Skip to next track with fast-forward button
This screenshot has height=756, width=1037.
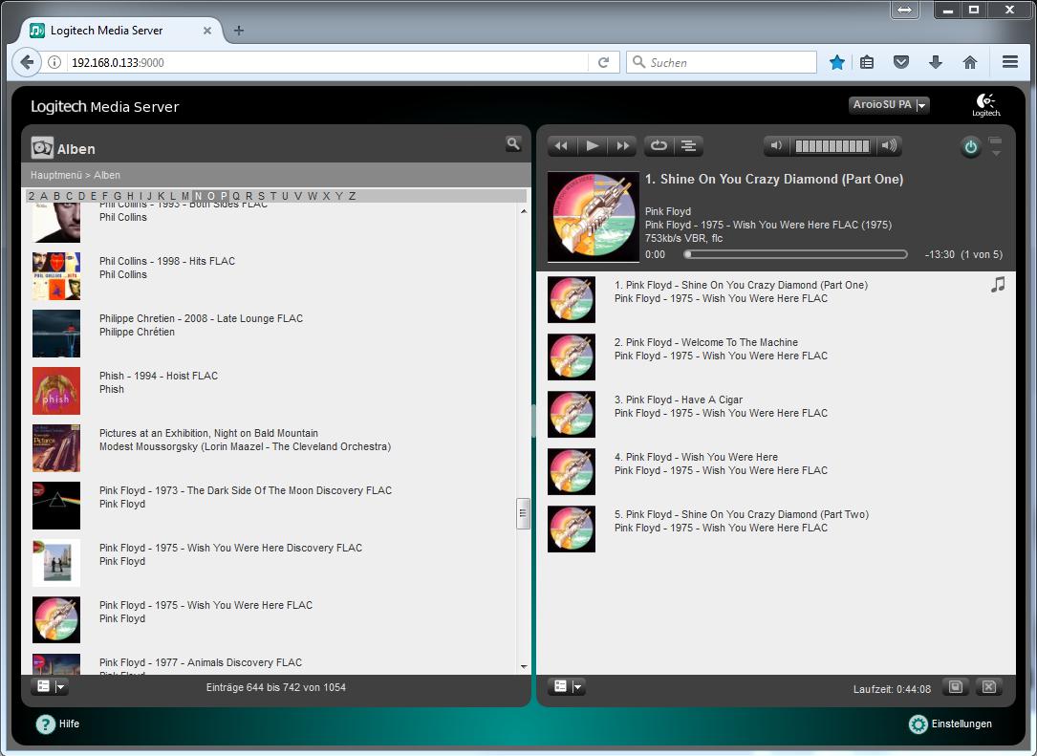622,146
